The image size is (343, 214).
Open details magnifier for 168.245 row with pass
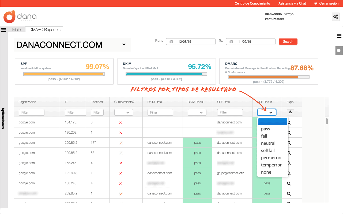click(289, 184)
